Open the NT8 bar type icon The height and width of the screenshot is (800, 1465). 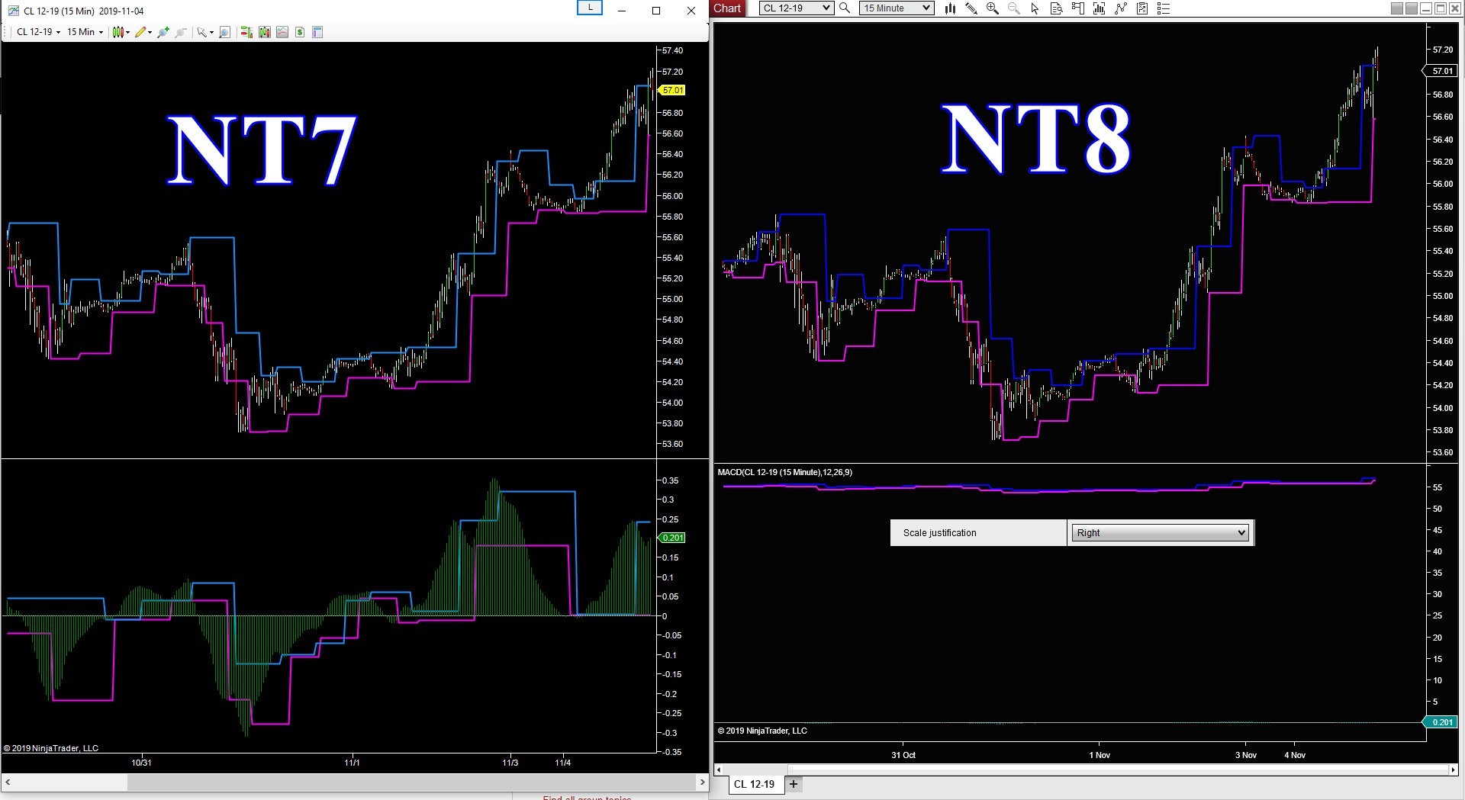pyautogui.click(x=950, y=8)
